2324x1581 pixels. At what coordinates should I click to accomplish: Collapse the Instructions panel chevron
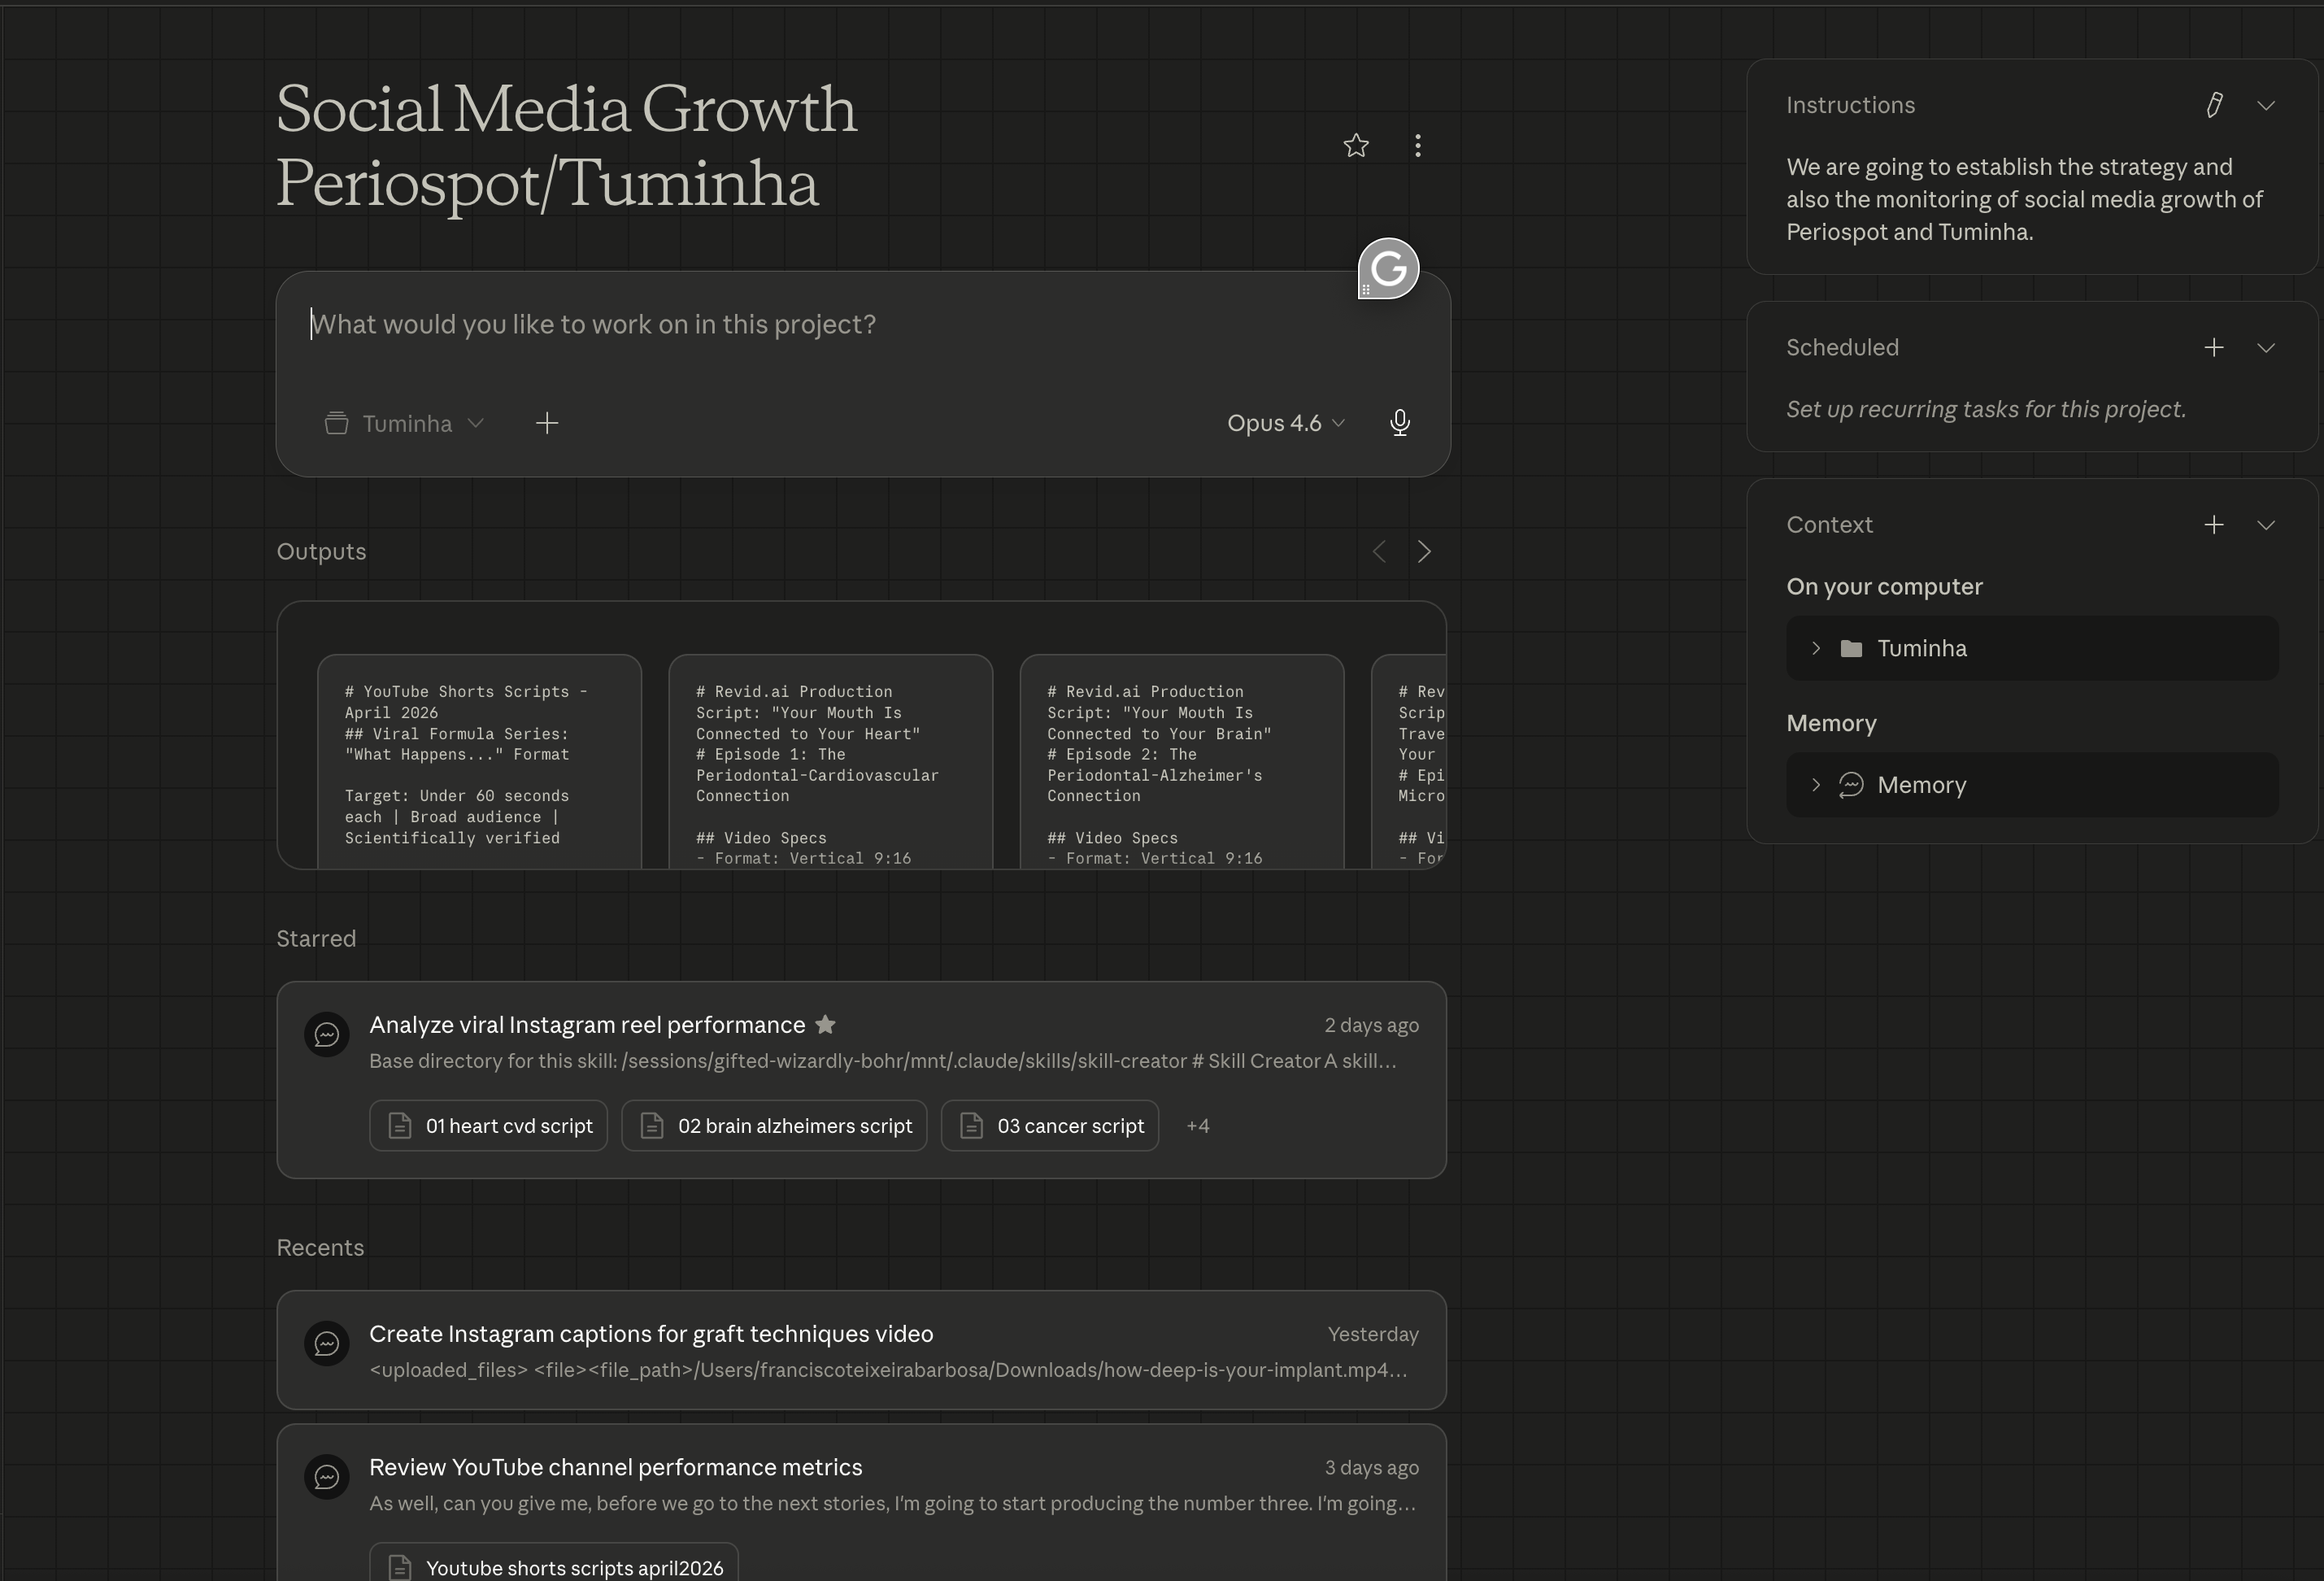click(x=2265, y=105)
